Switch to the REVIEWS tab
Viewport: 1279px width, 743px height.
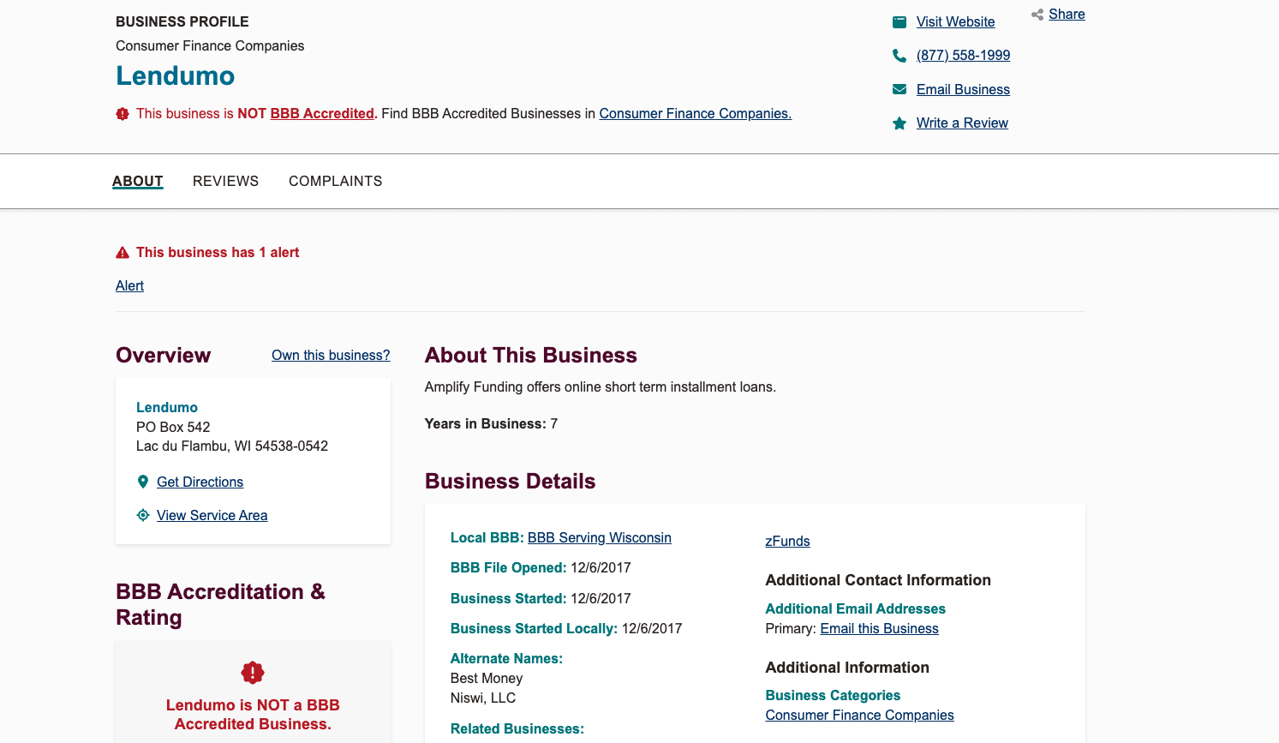pyautogui.click(x=225, y=181)
